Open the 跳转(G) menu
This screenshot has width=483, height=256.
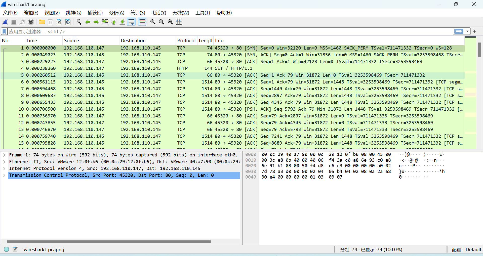pos(73,13)
